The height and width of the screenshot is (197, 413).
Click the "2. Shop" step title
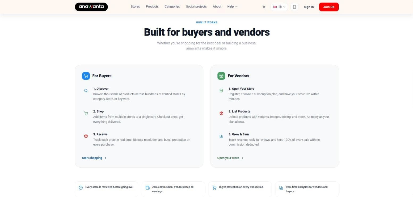(x=99, y=111)
